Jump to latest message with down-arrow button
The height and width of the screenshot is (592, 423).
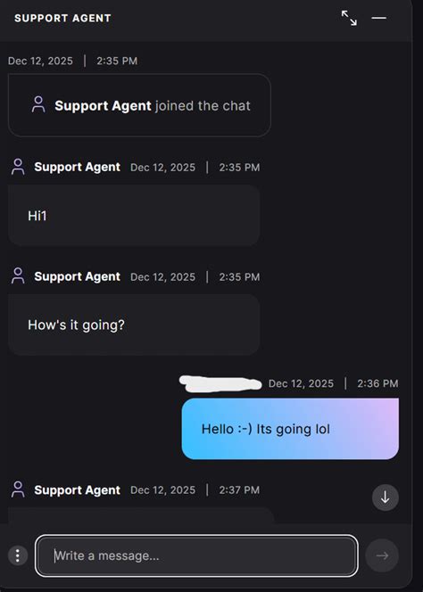[x=386, y=497]
